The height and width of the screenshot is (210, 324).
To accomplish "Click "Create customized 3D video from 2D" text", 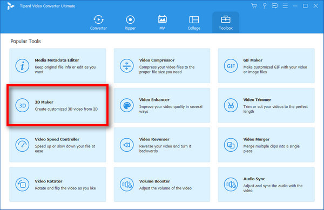I will pos(66,109).
